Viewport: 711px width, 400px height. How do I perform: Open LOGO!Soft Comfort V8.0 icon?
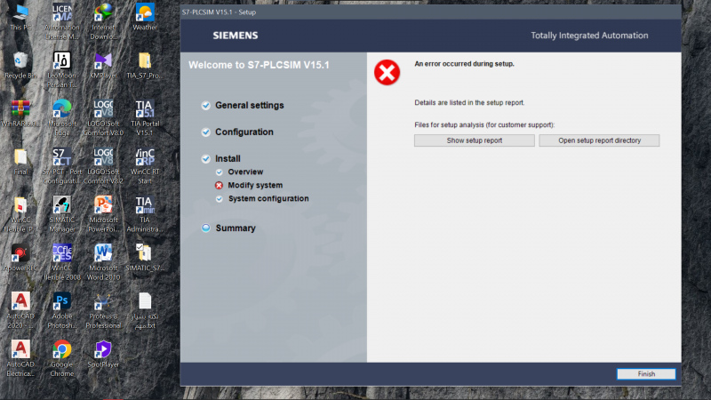click(x=103, y=118)
